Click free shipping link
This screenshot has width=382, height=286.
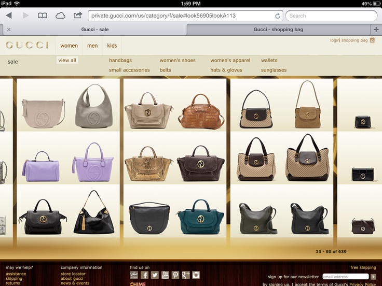(x=363, y=267)
